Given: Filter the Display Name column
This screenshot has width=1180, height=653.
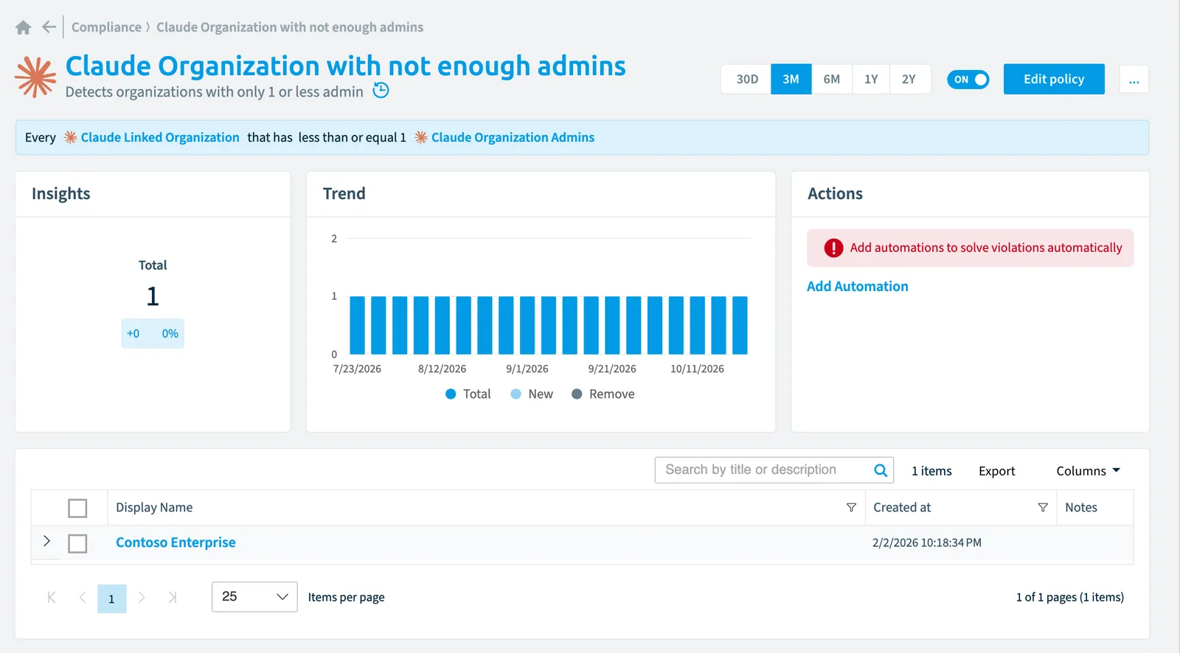Looking at the screenshot, I should click(851, 507).
